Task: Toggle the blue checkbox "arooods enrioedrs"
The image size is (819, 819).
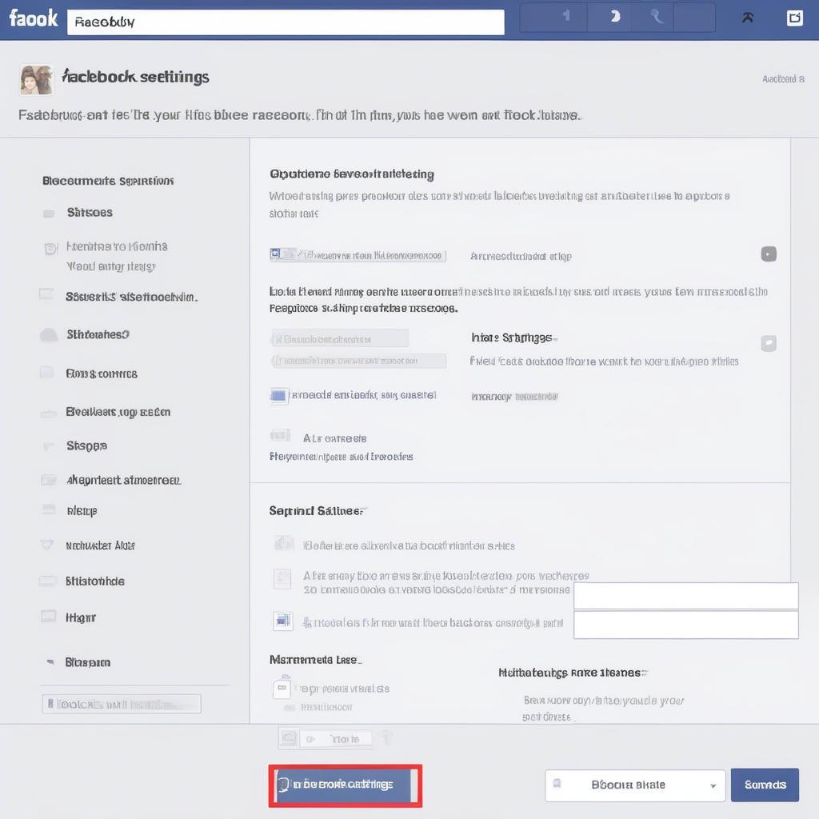Action: [x=278, y=395]
